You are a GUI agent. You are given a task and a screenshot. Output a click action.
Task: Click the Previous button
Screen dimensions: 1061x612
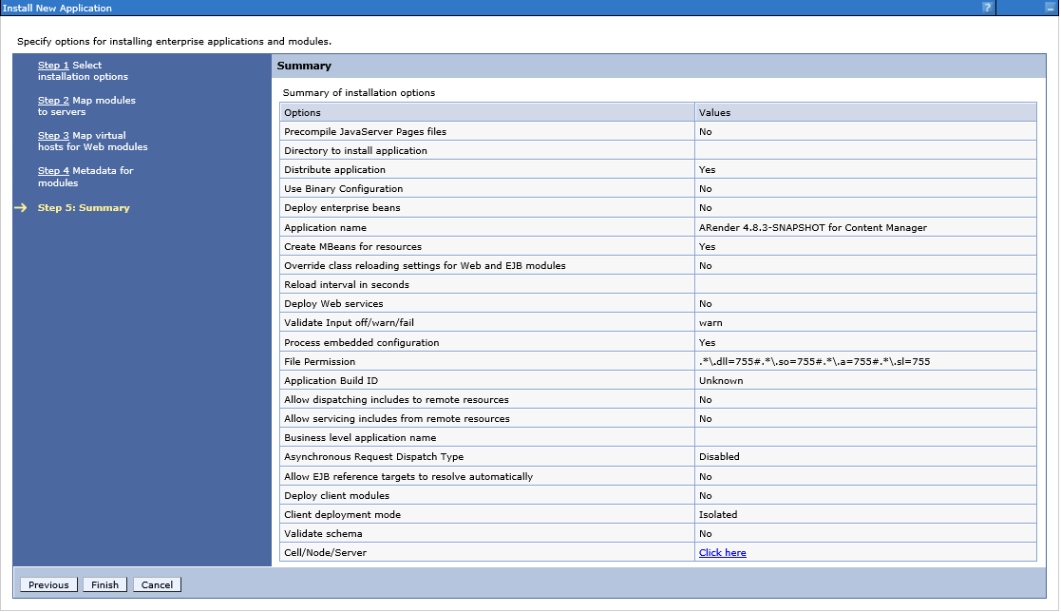click(x=48, y=585)
